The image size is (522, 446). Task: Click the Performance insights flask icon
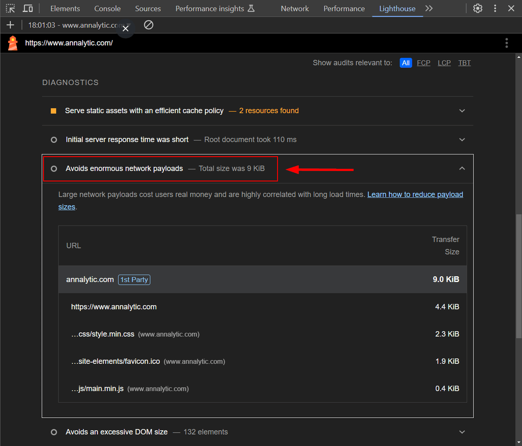(x=251, y=8)
